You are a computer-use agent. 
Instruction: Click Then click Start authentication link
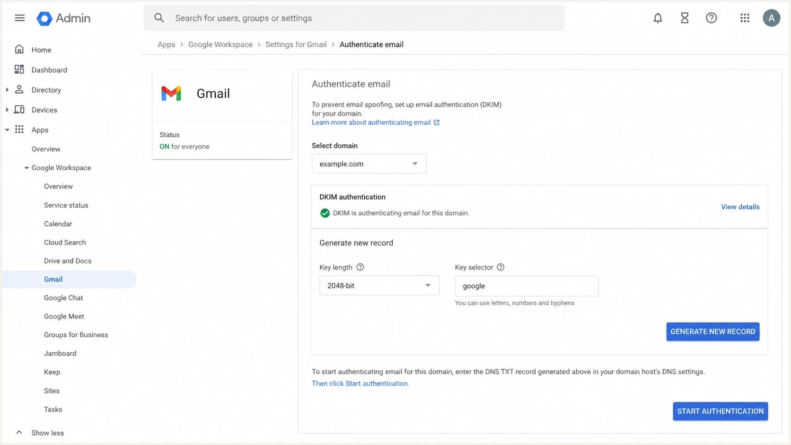pos(360,384)
